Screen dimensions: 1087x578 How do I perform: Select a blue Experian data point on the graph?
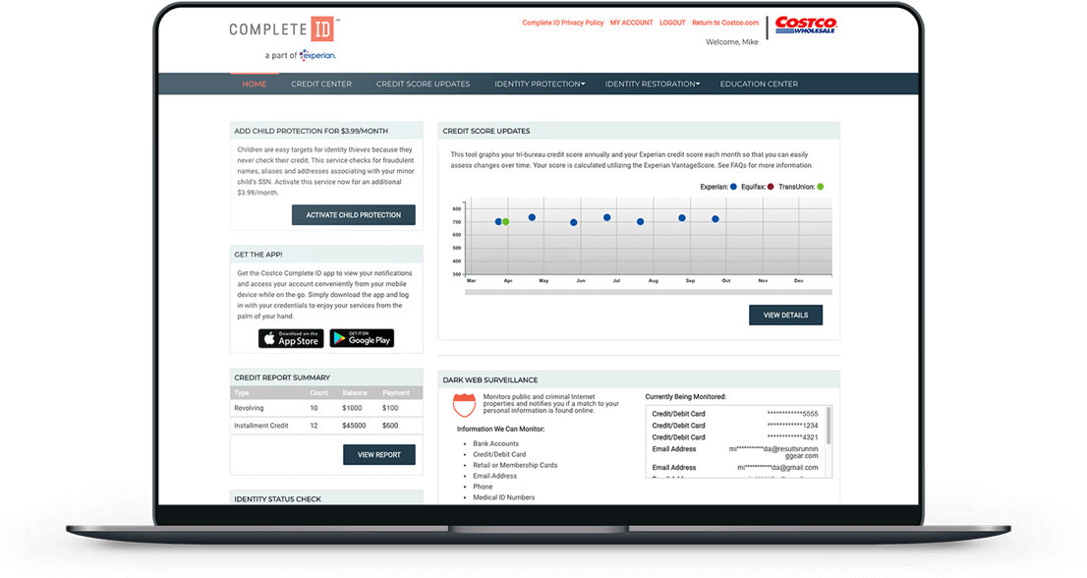(x=531, y=216)
